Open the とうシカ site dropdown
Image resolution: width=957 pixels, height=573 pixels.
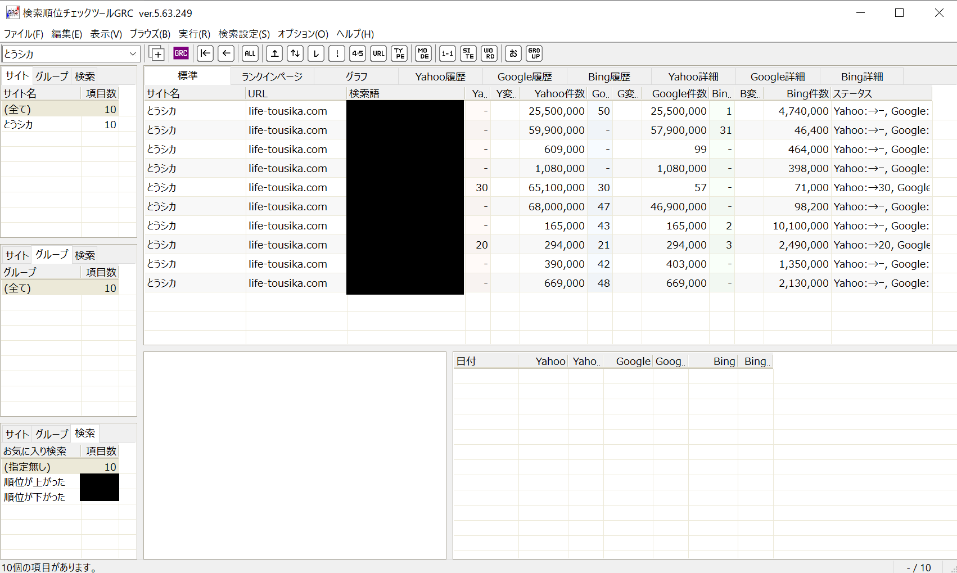[133, 54]
